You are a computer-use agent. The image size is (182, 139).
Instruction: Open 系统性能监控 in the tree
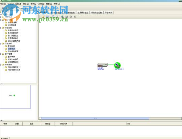tap(13, 33)
